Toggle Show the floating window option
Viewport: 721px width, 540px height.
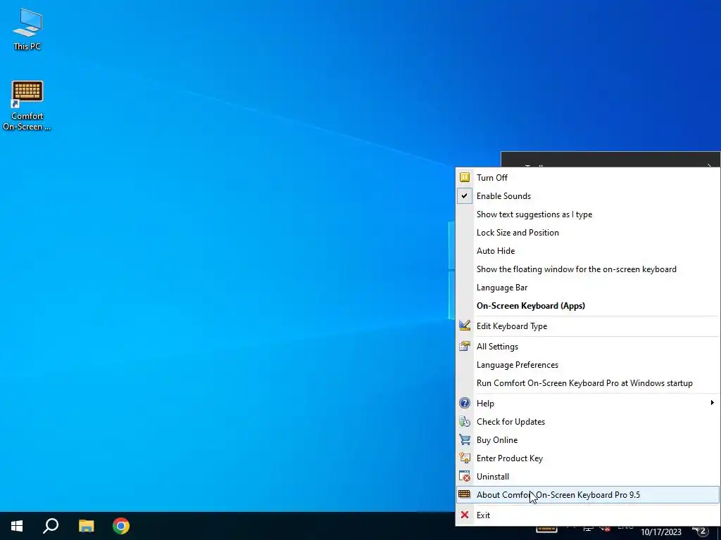click(588, 269)
